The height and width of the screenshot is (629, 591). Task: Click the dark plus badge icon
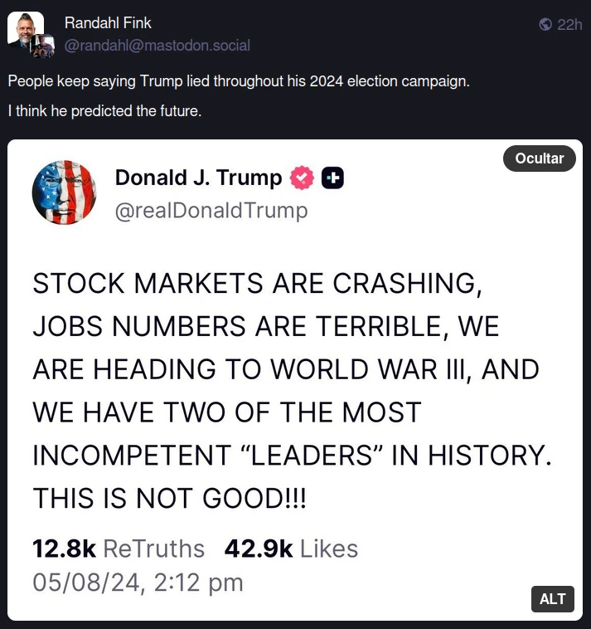tap(332, 178)
